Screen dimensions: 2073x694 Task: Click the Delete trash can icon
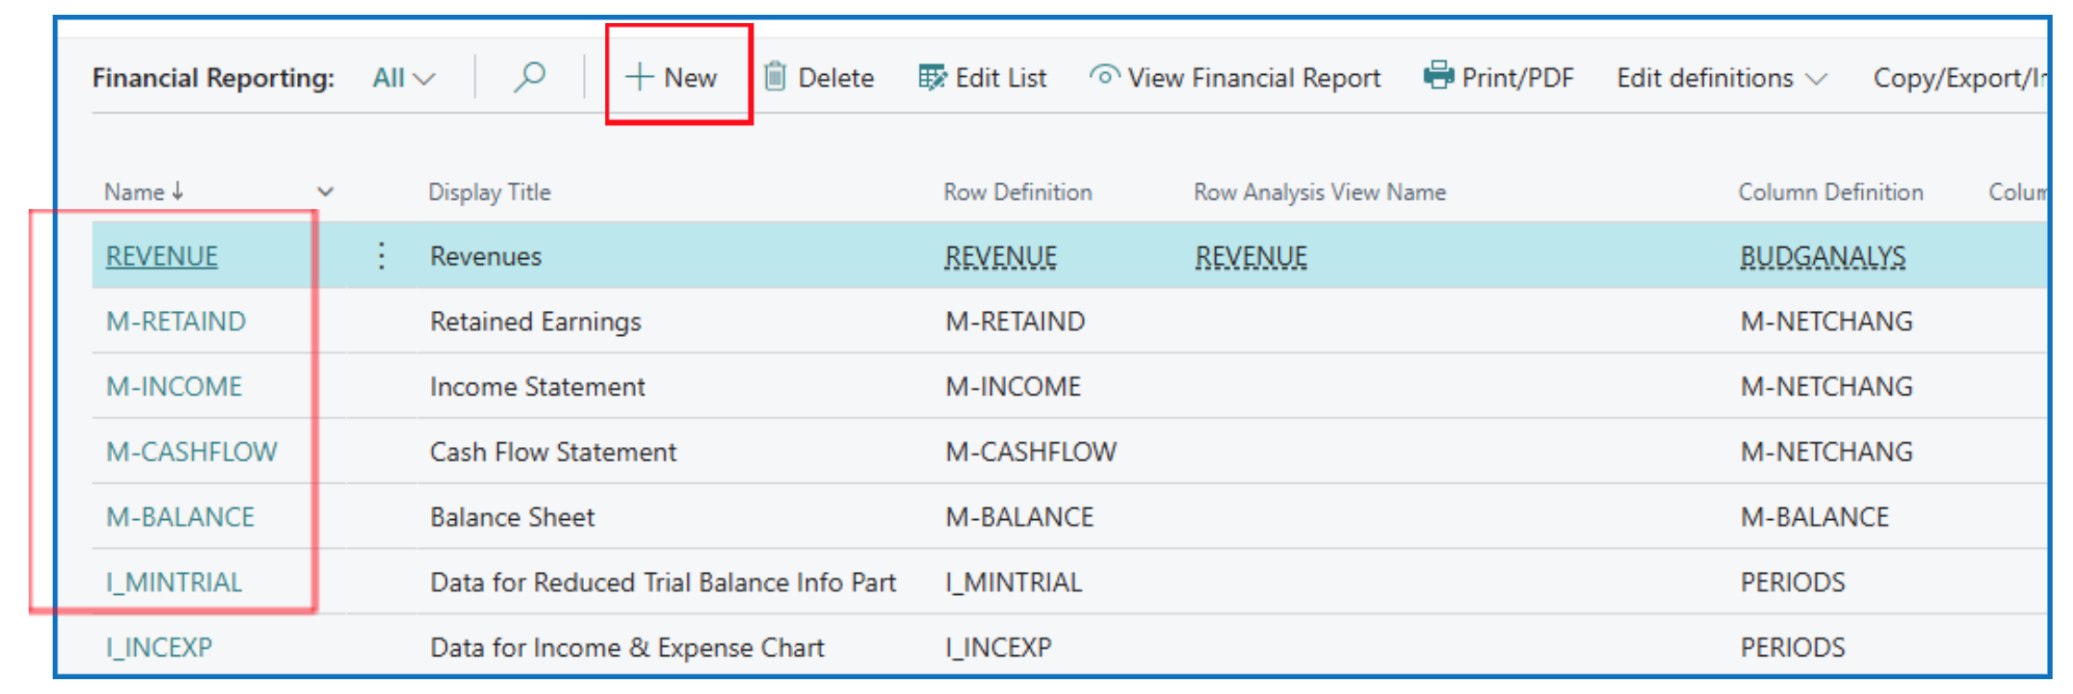click(x=775, y=77)
